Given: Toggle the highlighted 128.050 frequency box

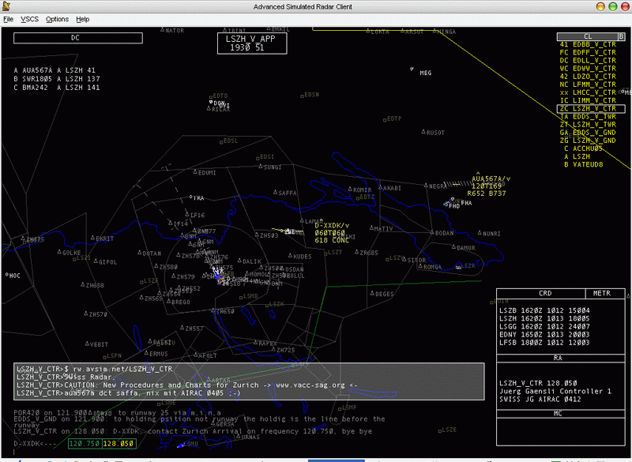Looking at the screenshot, I should [x=118, y=445].
